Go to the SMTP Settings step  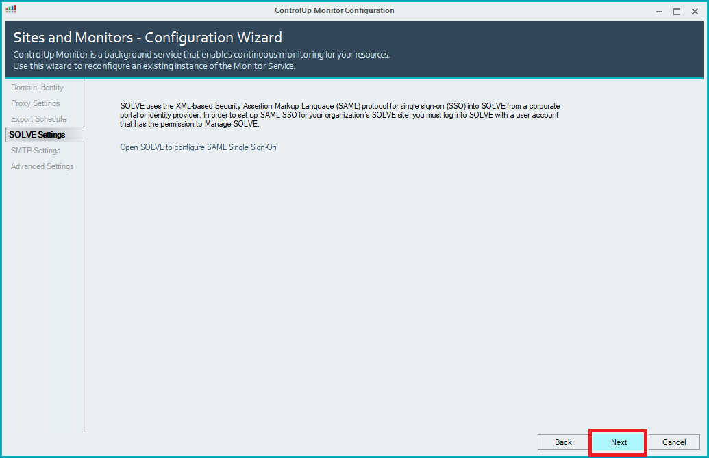[36, 151]
